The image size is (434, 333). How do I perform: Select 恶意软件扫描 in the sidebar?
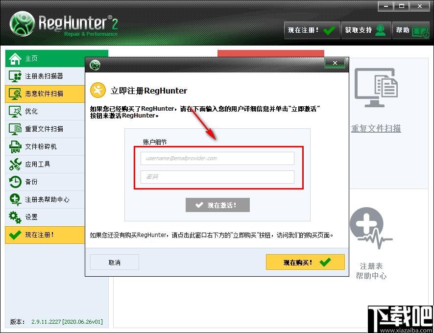pyautogui.click(x=45, y=94)
